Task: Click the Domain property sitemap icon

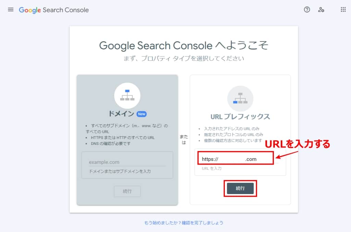Action: (127, 95)
